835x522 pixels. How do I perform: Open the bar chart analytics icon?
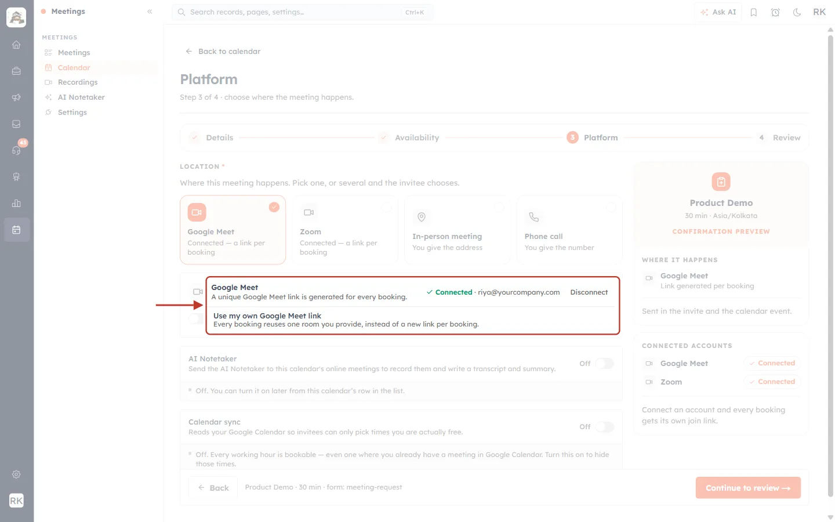pos(16,204)
